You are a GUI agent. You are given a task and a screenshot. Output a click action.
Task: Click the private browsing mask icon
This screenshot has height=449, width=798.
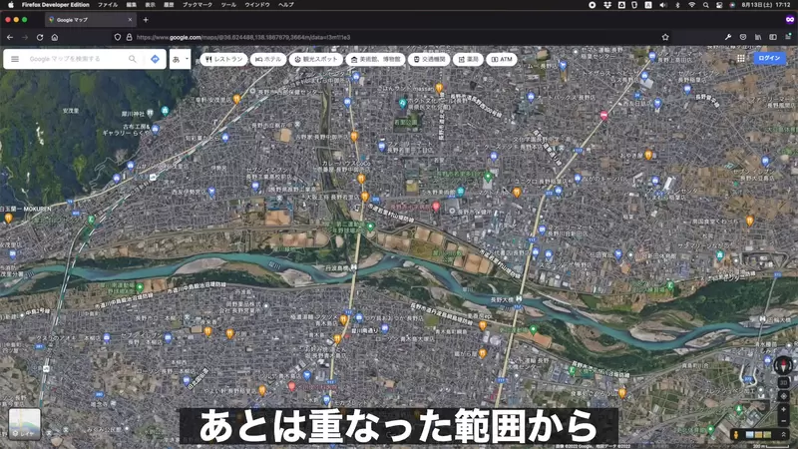click(789, 20)
